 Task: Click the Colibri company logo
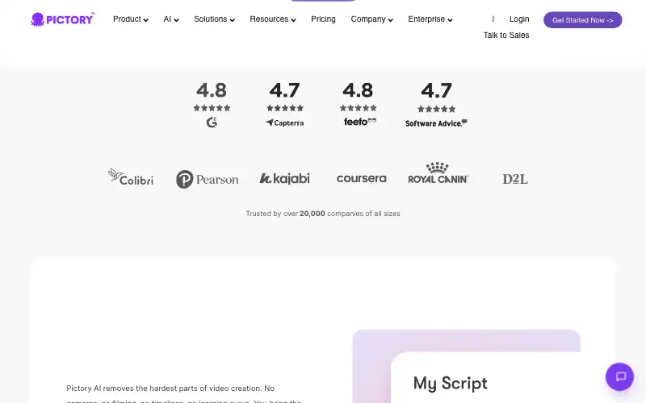(x=131, y=177)
